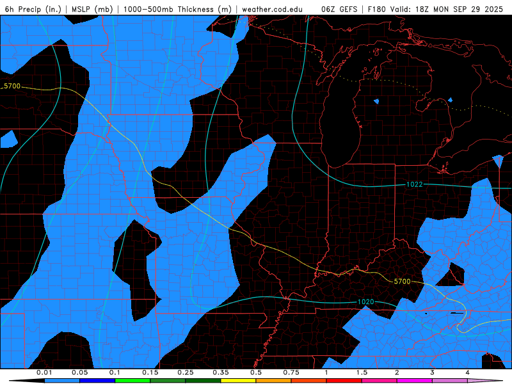Image resolution: width=512 pixels, height=384 pixels.
Task: Click the '5700' thickness label at left edge
Action: pos(12,86)
